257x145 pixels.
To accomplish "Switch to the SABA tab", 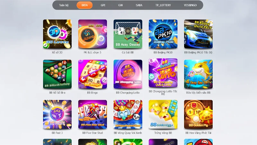I will pyautogui.click(x=139, y=5).
